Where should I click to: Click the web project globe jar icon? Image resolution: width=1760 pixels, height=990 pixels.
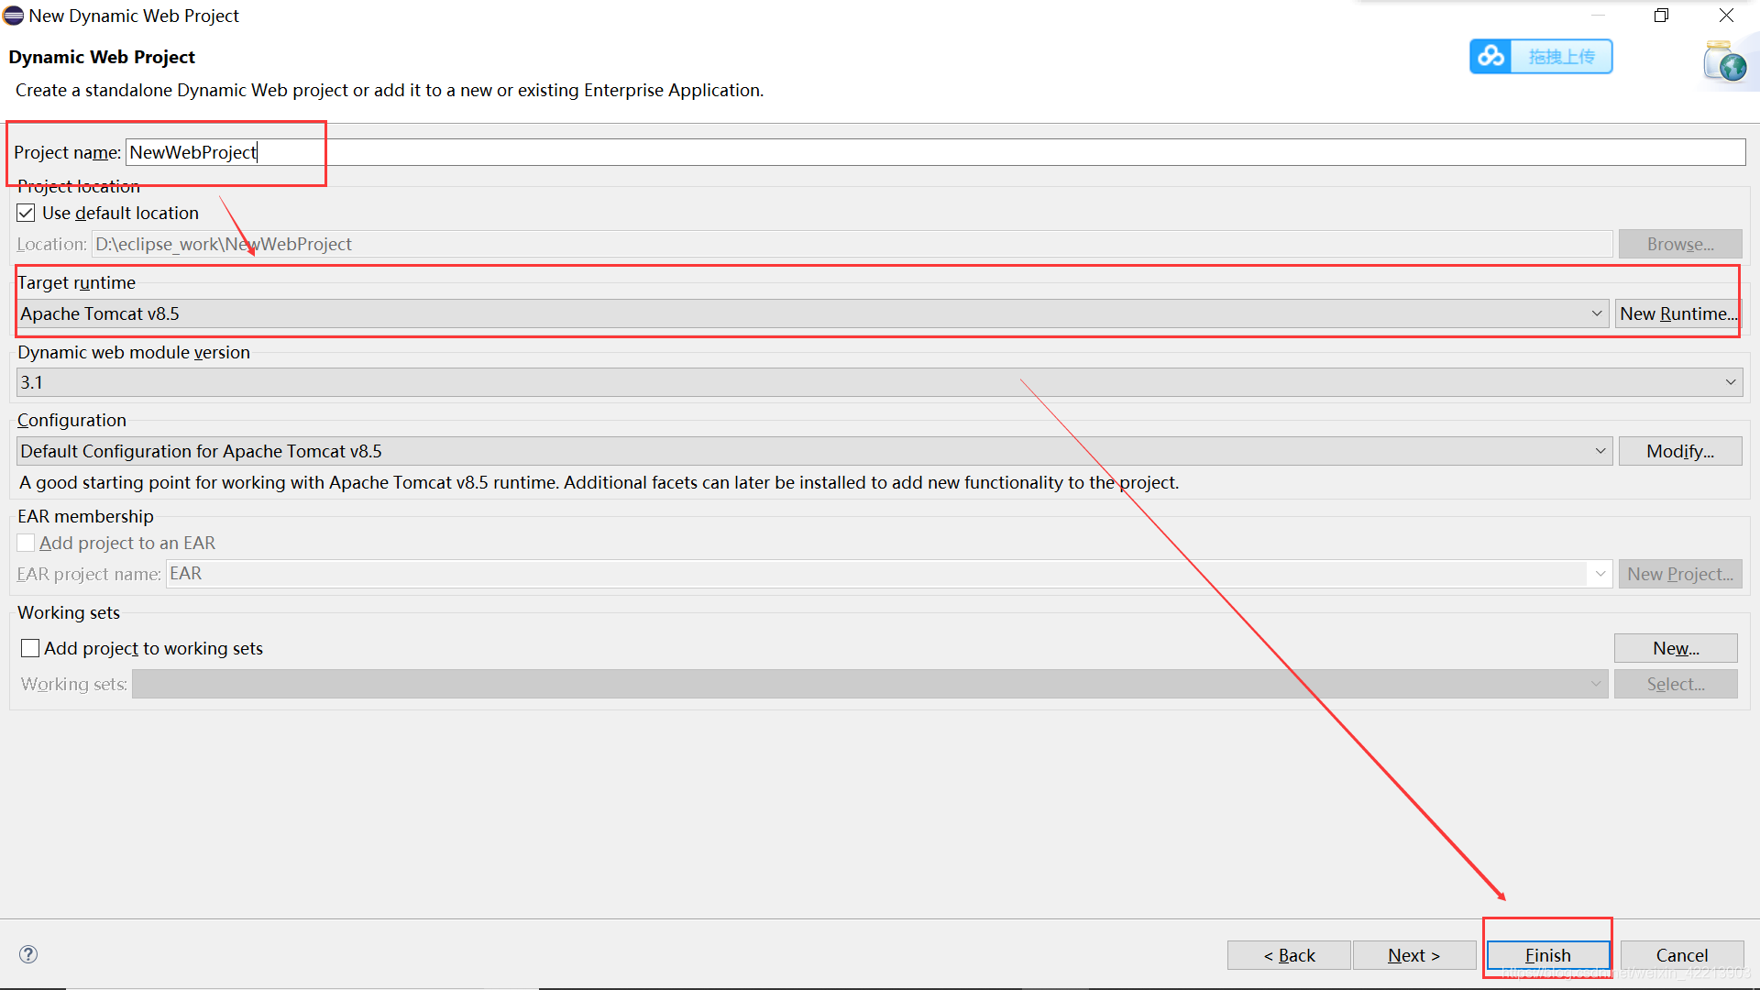click(x=1725, y=62)
